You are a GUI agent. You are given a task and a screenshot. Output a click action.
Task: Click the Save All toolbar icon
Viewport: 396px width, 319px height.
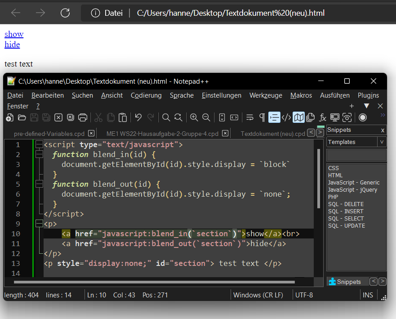click(x=46, y=117)
